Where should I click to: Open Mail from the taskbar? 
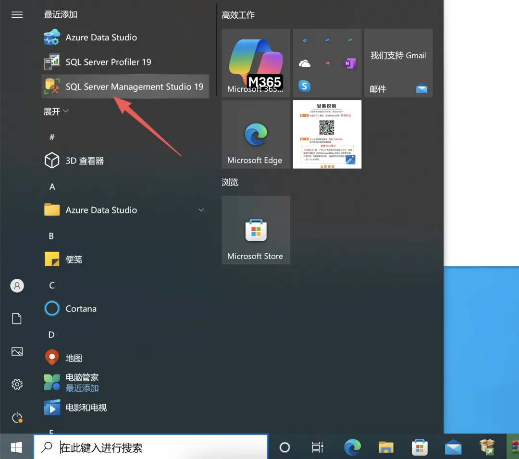tap(453, 447)
